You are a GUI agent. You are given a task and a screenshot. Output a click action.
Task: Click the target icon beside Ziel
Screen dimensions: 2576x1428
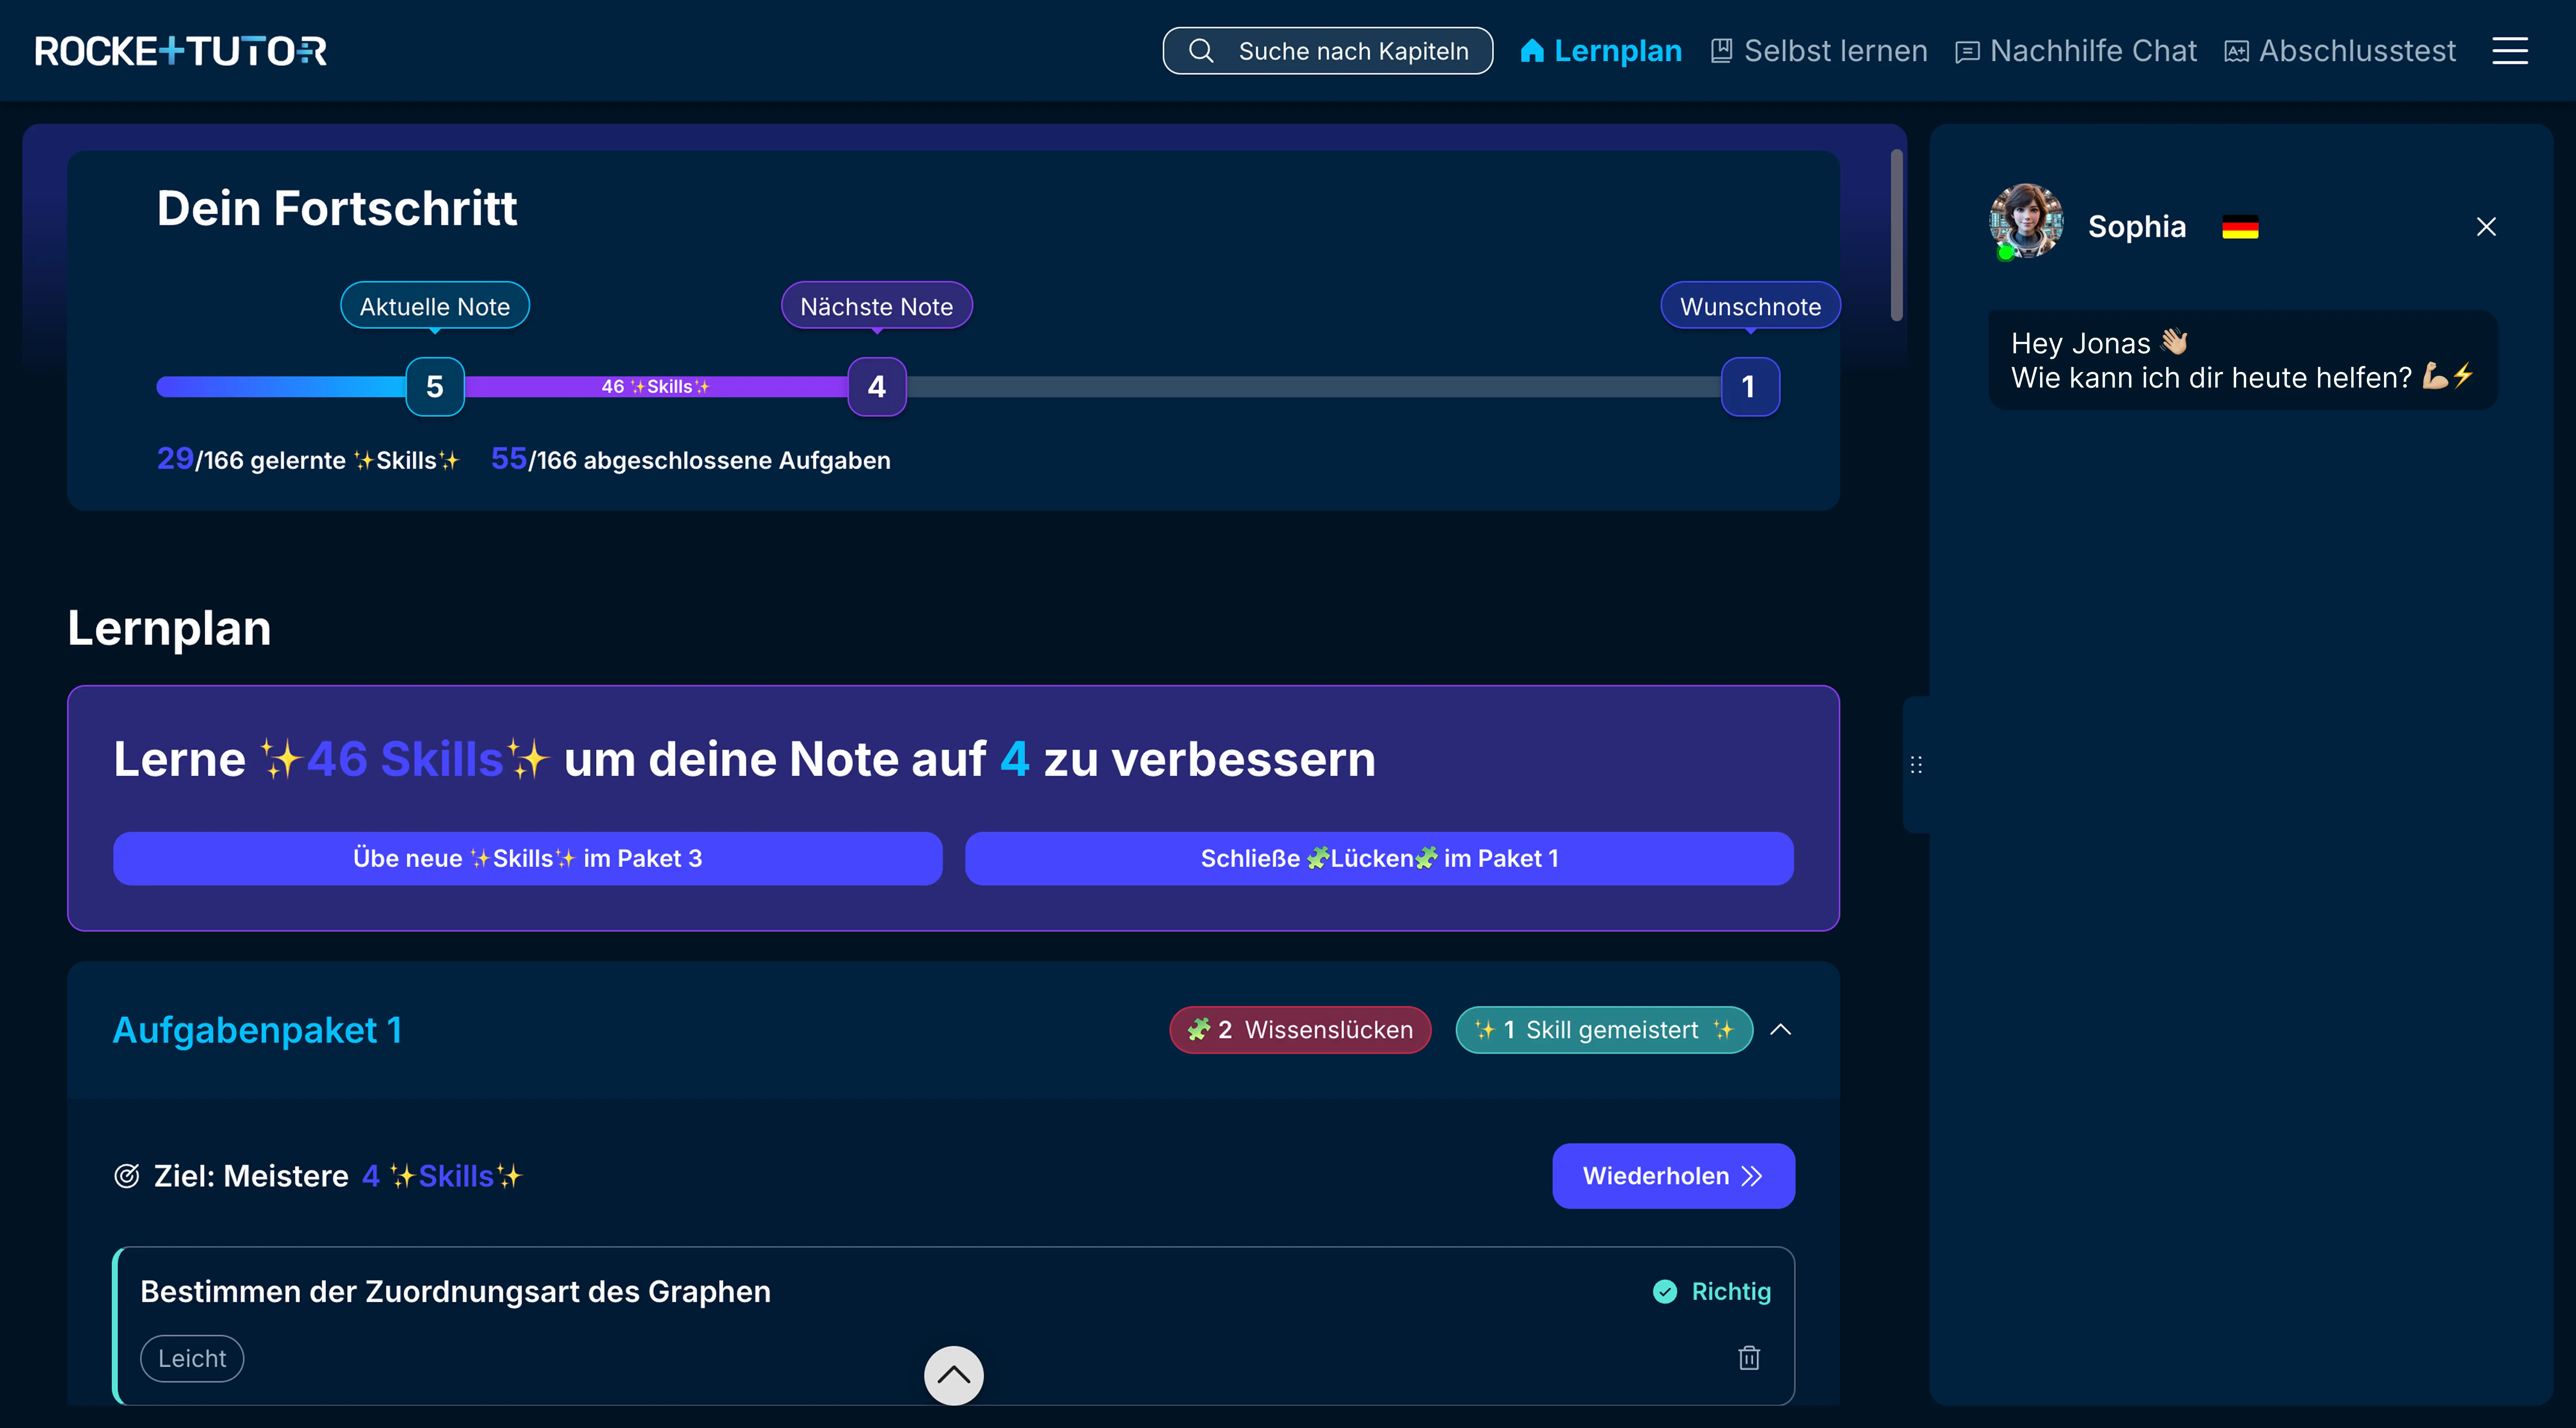[127, 1176]
